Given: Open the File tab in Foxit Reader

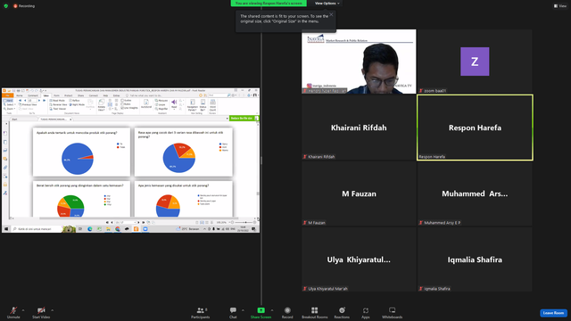Looking at the screenshot, I should click(7, 95).
